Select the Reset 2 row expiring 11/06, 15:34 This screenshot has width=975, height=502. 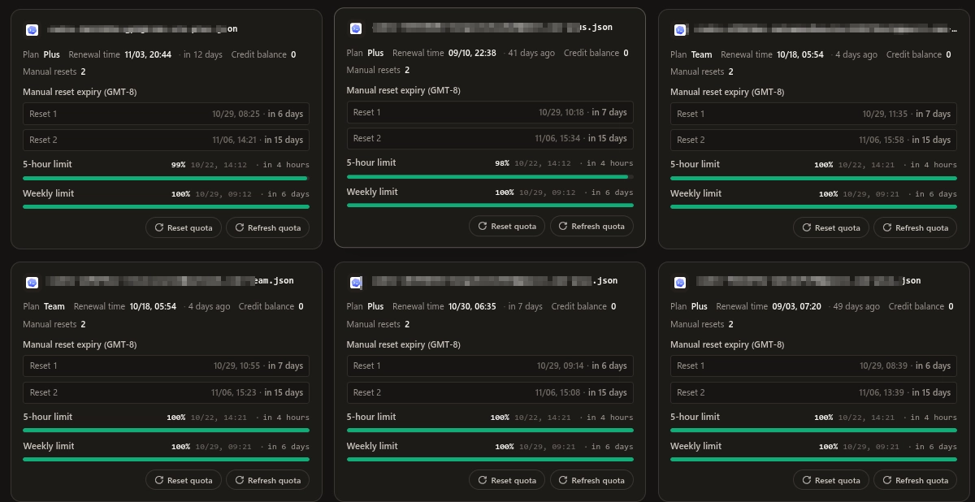pos(490,138)
